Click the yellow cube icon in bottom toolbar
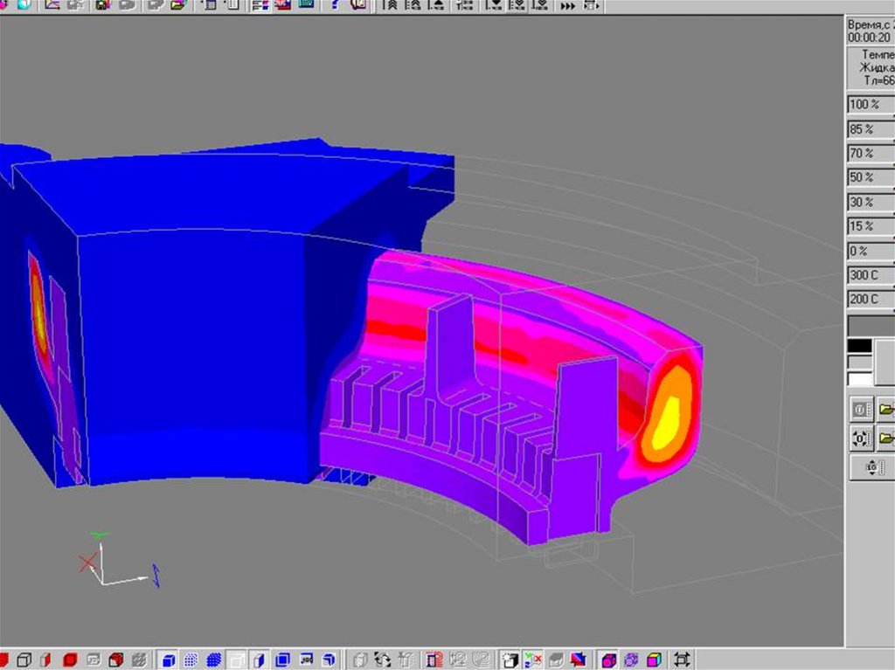The image size is (895, 670). tap(654, 660)
